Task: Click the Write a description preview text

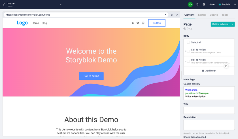Action: (x=195, y=97)
